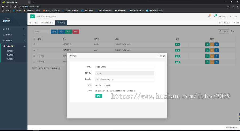This screenshot has height=131, width=240.
Task: Click the browser back arrow
Action: [3, 6]
